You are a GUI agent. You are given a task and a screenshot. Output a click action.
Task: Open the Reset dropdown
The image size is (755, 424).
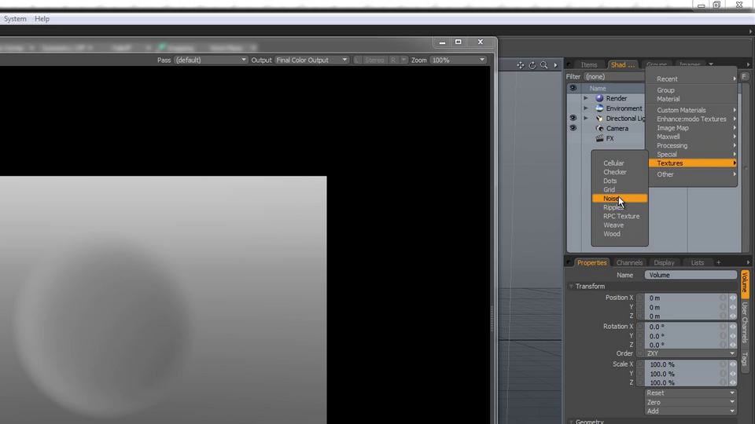point(691,393)
